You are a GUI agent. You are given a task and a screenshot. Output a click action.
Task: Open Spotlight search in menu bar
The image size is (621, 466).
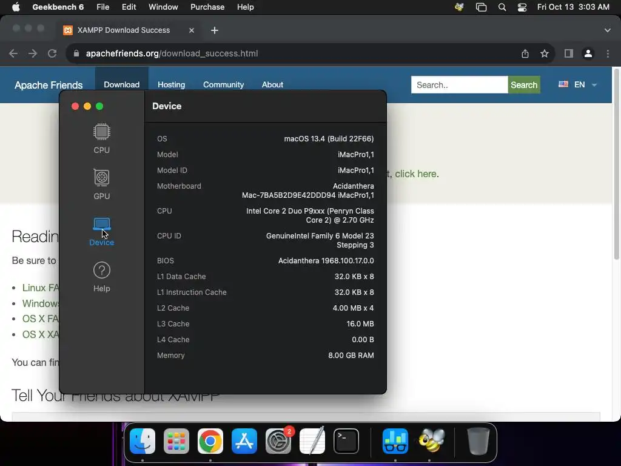[x=502, y=7]
